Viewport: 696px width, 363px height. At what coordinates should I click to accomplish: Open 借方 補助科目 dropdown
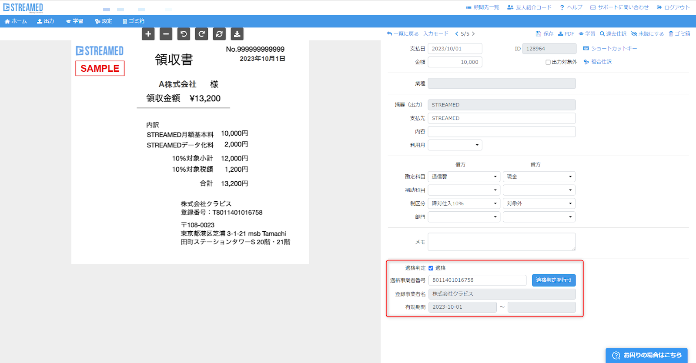(464, 190)
